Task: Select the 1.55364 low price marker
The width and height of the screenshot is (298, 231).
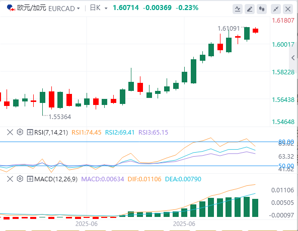Action: point(60,117)
